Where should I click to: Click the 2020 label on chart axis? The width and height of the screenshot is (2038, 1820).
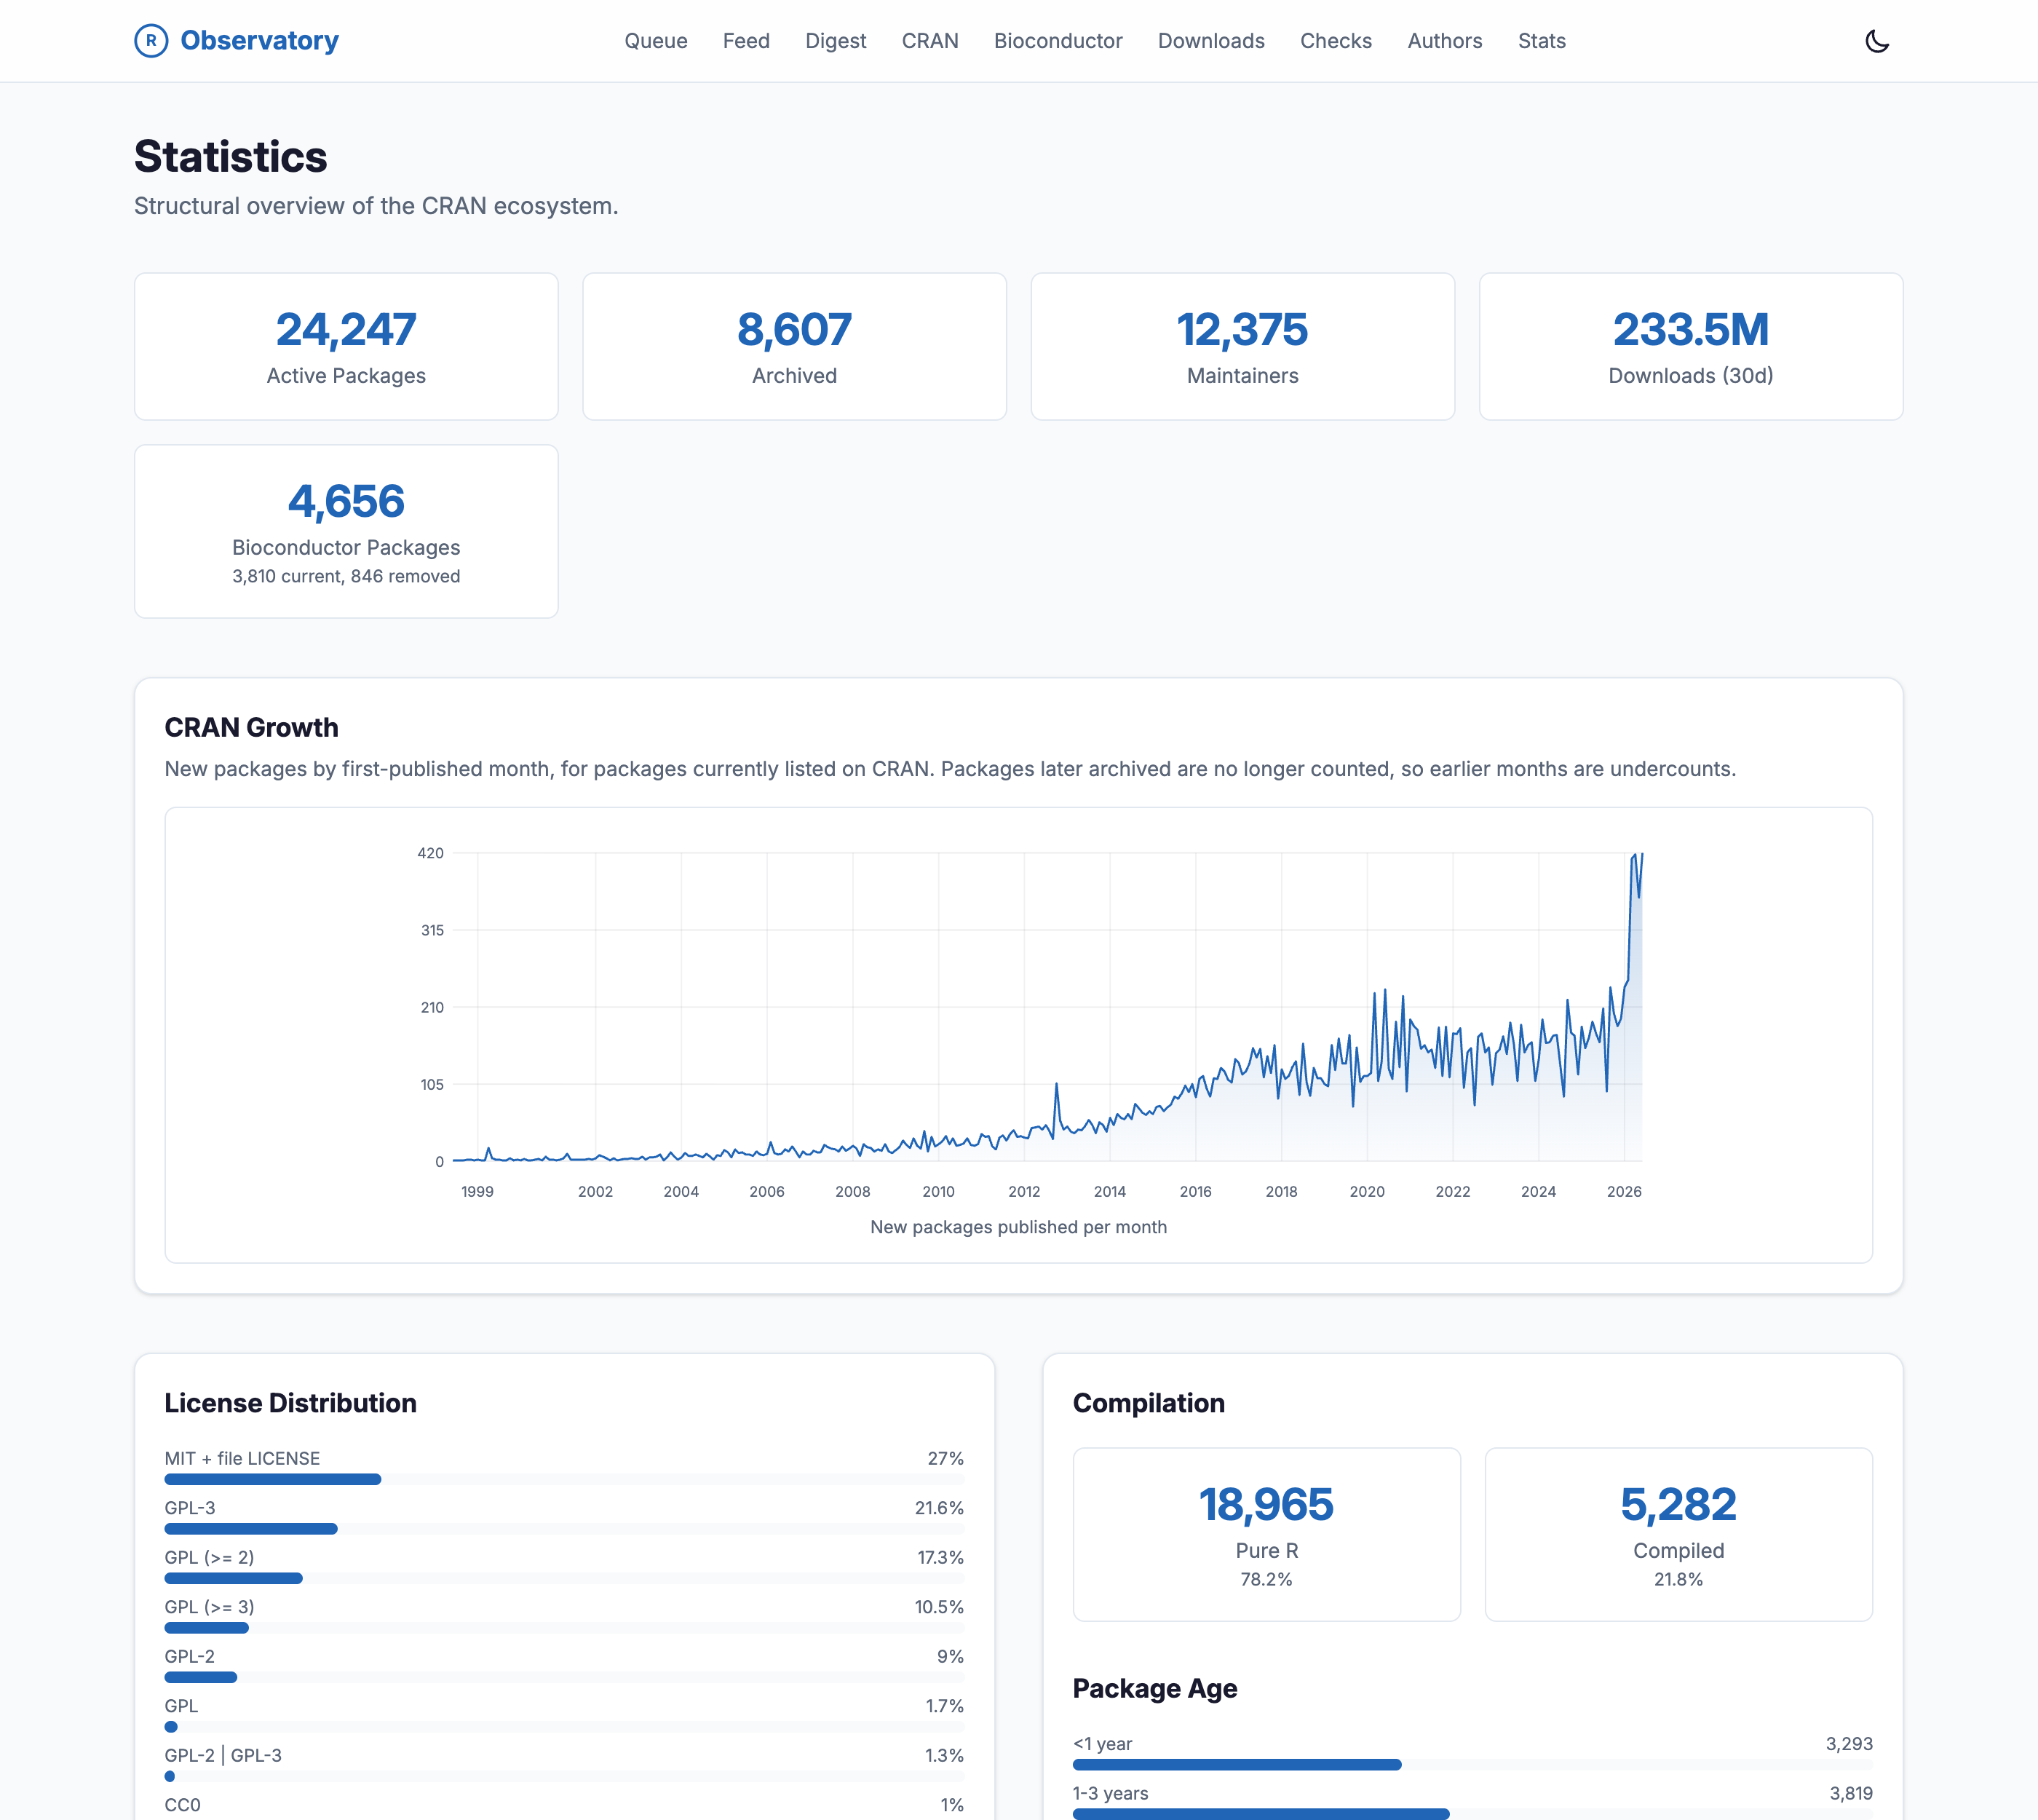(1367, 1191)
